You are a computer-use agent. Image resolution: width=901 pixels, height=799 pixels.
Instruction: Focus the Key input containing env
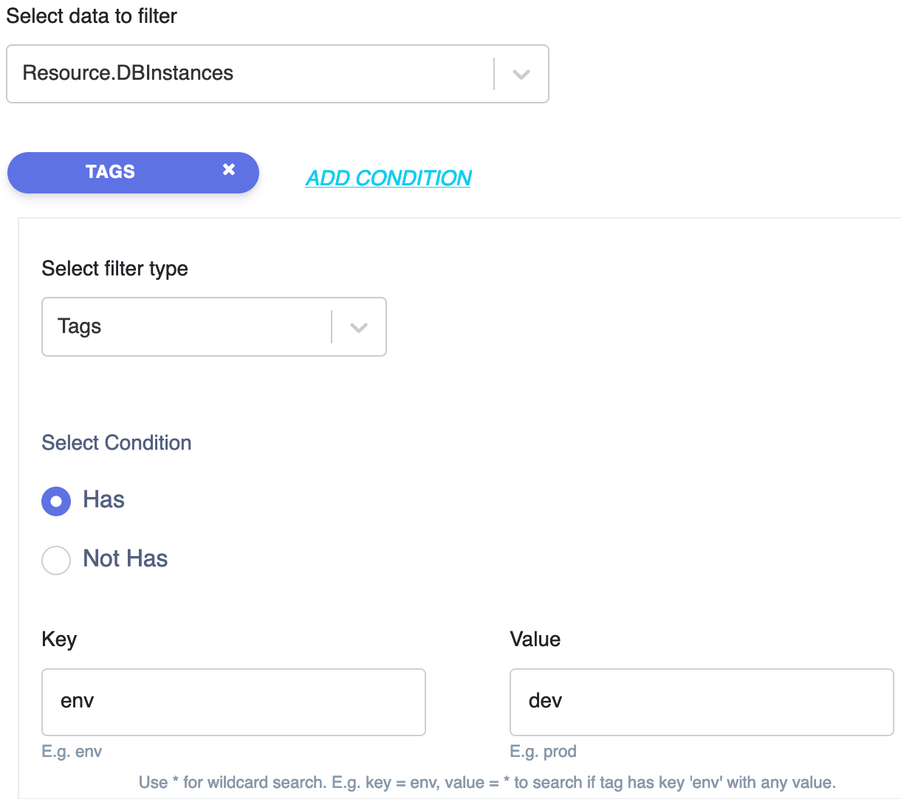click(233, 702)
